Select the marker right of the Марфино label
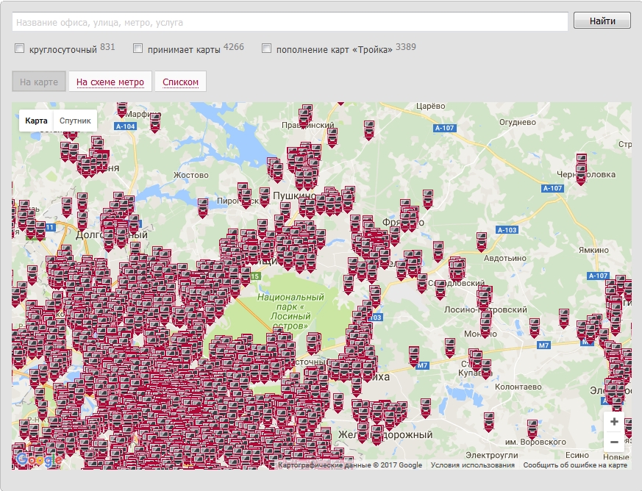 (155, 121)
